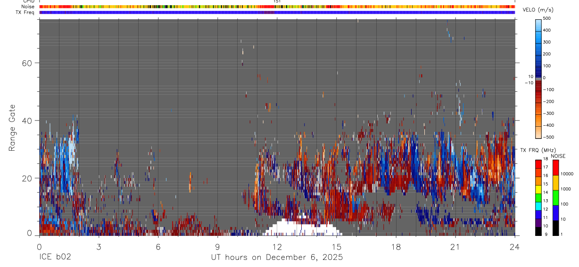Click the NOISE color scale bar
Viewport: 579px width, 267px height.
[556, 198]
